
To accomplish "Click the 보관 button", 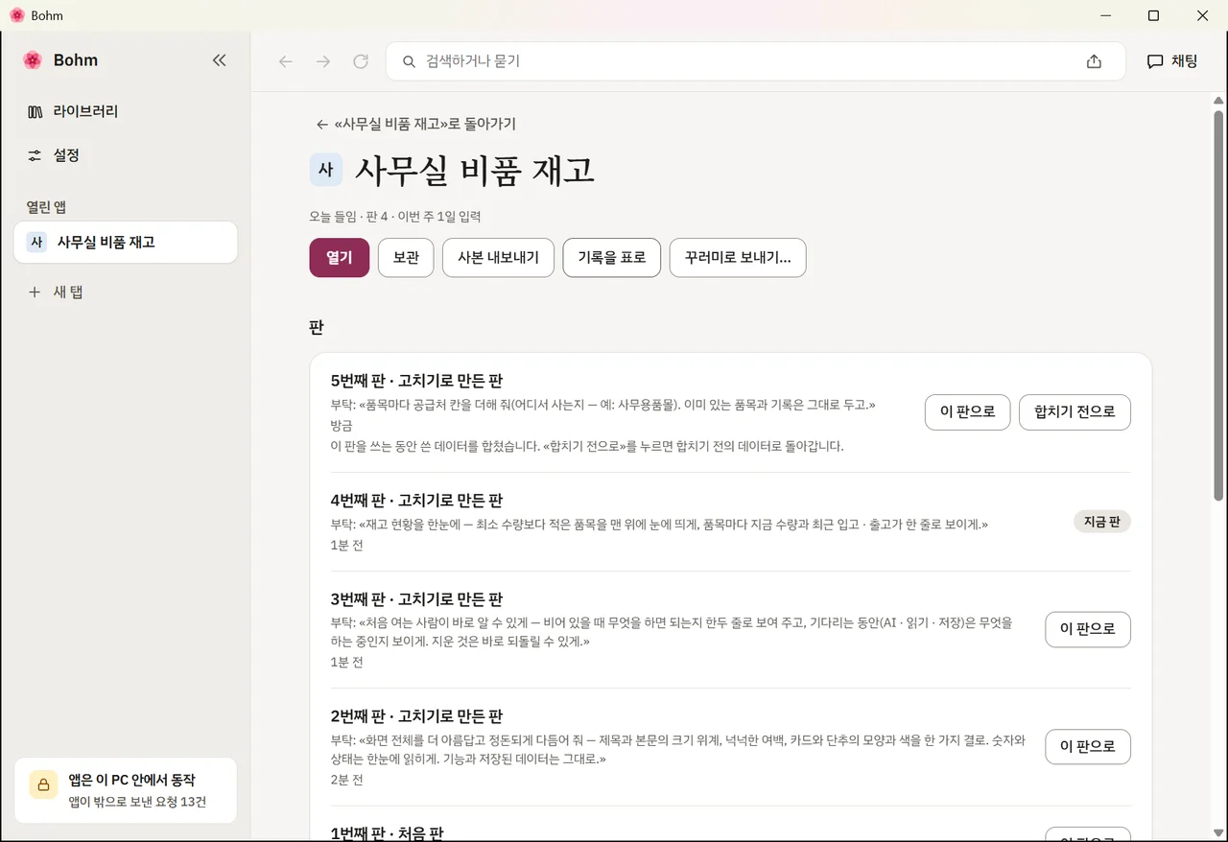I will pos(406,258).
